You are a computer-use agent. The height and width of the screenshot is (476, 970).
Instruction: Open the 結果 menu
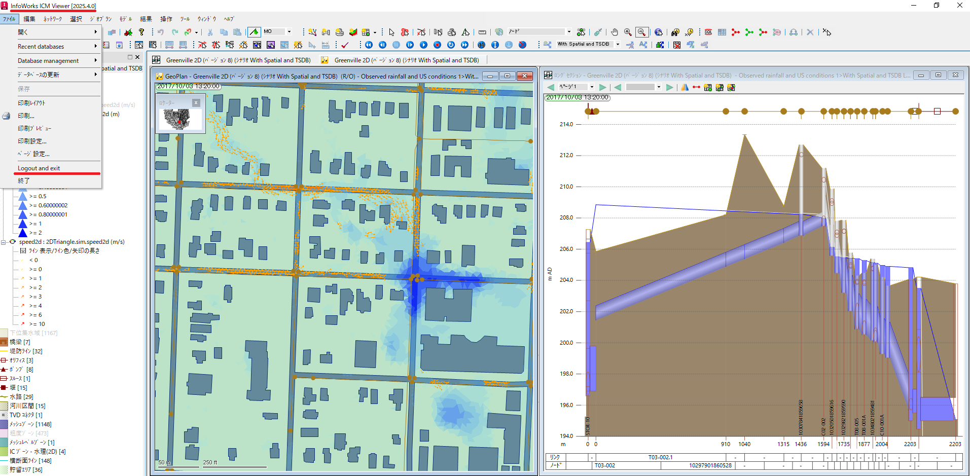click(146, 19)
